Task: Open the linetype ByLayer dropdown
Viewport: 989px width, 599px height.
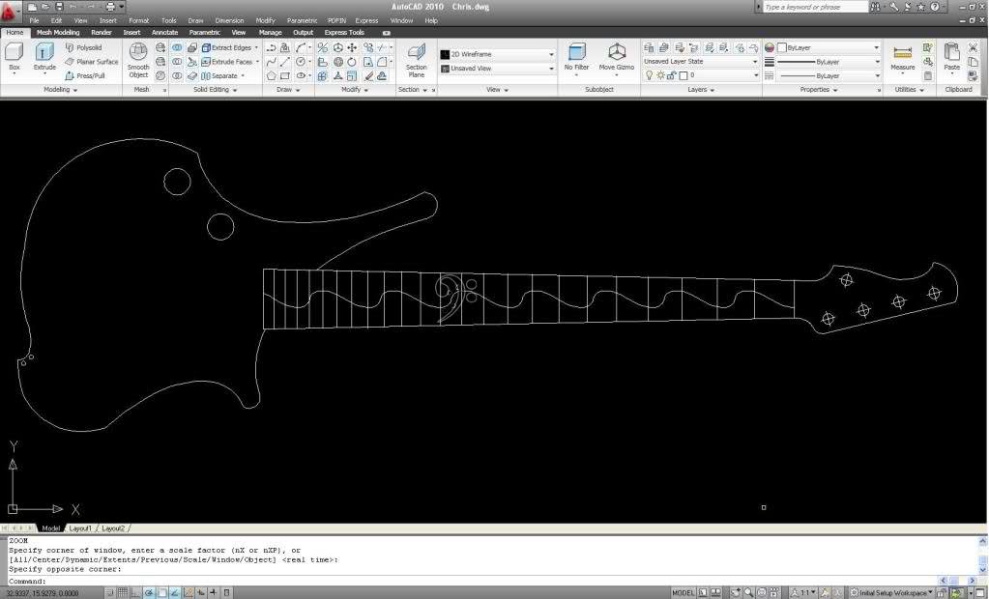Action: pos(828,75)
